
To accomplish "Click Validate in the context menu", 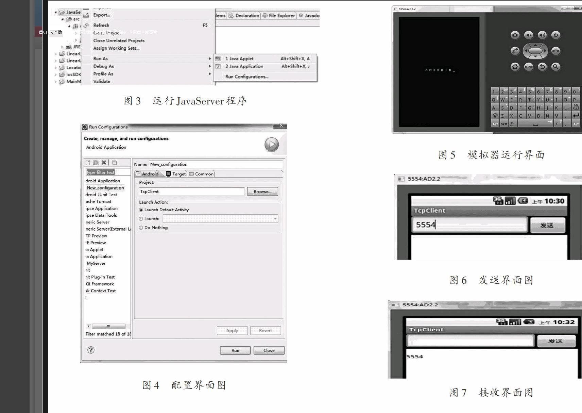I will (102, 81).
